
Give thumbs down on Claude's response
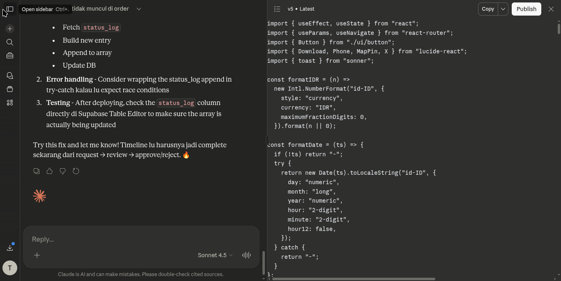62,171
